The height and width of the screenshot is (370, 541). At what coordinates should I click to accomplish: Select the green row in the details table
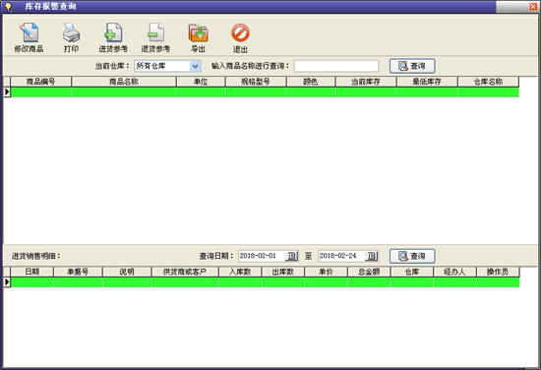point(265,282)
